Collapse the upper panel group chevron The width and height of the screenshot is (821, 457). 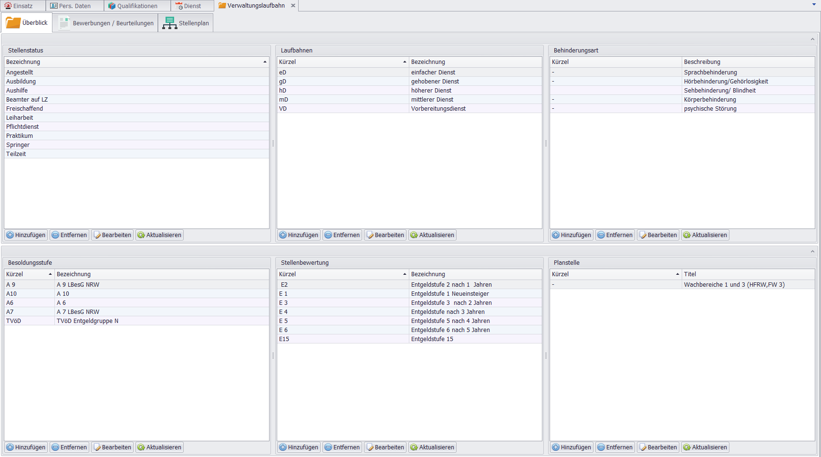[812, 39]
